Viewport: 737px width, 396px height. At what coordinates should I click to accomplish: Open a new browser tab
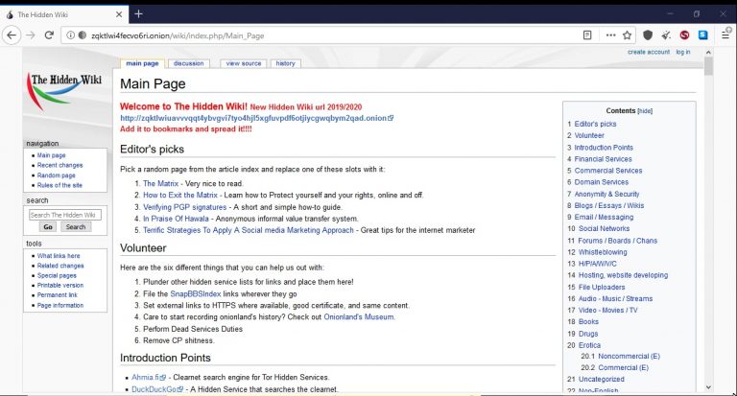pyautogui.click(x=138, y=14)
